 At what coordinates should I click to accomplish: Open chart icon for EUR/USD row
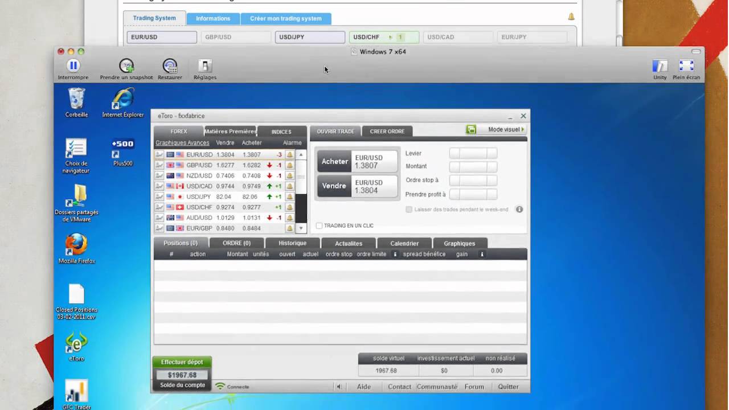pos(159,154)
